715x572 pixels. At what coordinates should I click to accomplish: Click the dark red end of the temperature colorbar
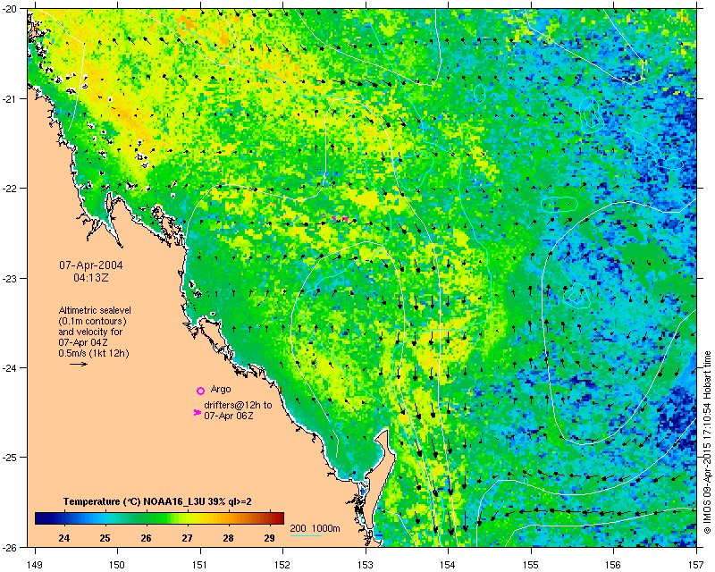click(x=278, y=518)
